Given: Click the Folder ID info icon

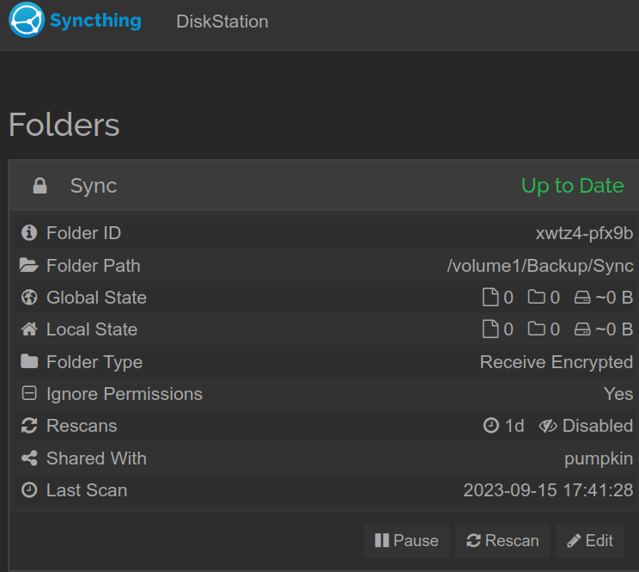Looking at the screenshot, I should 29,232.
